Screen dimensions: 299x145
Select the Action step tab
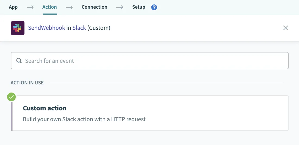(x=49, y=7)
